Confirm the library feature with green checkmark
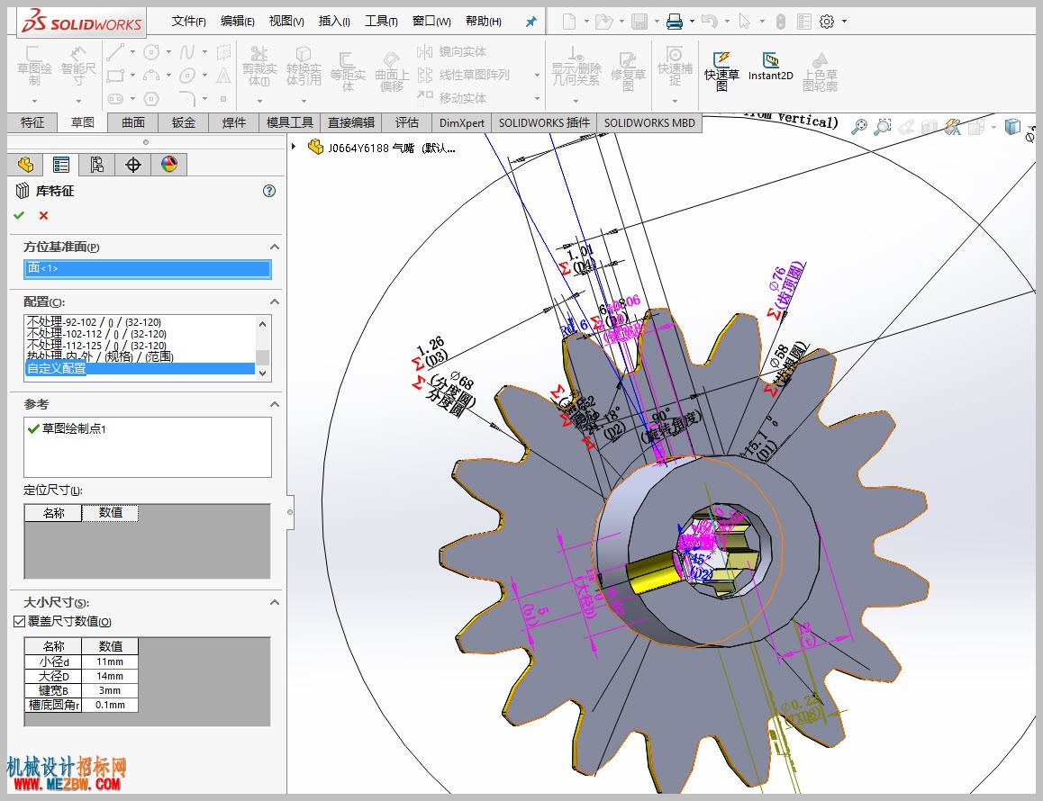This screenshot has height=801, width=1043. coord(19,215)
